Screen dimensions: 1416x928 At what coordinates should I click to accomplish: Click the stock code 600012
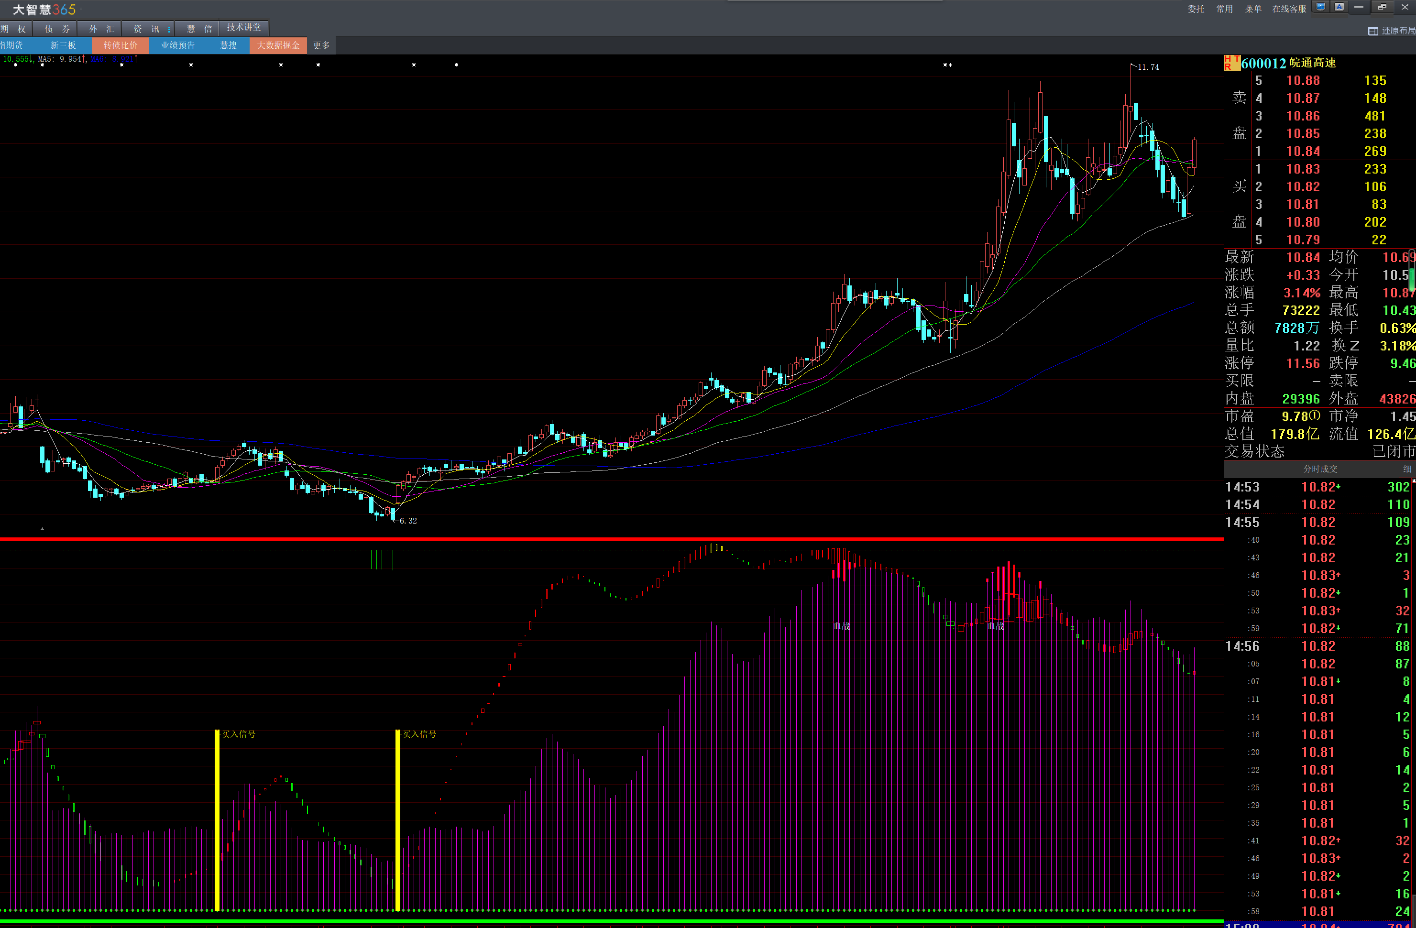click(x=1264, y=63)
